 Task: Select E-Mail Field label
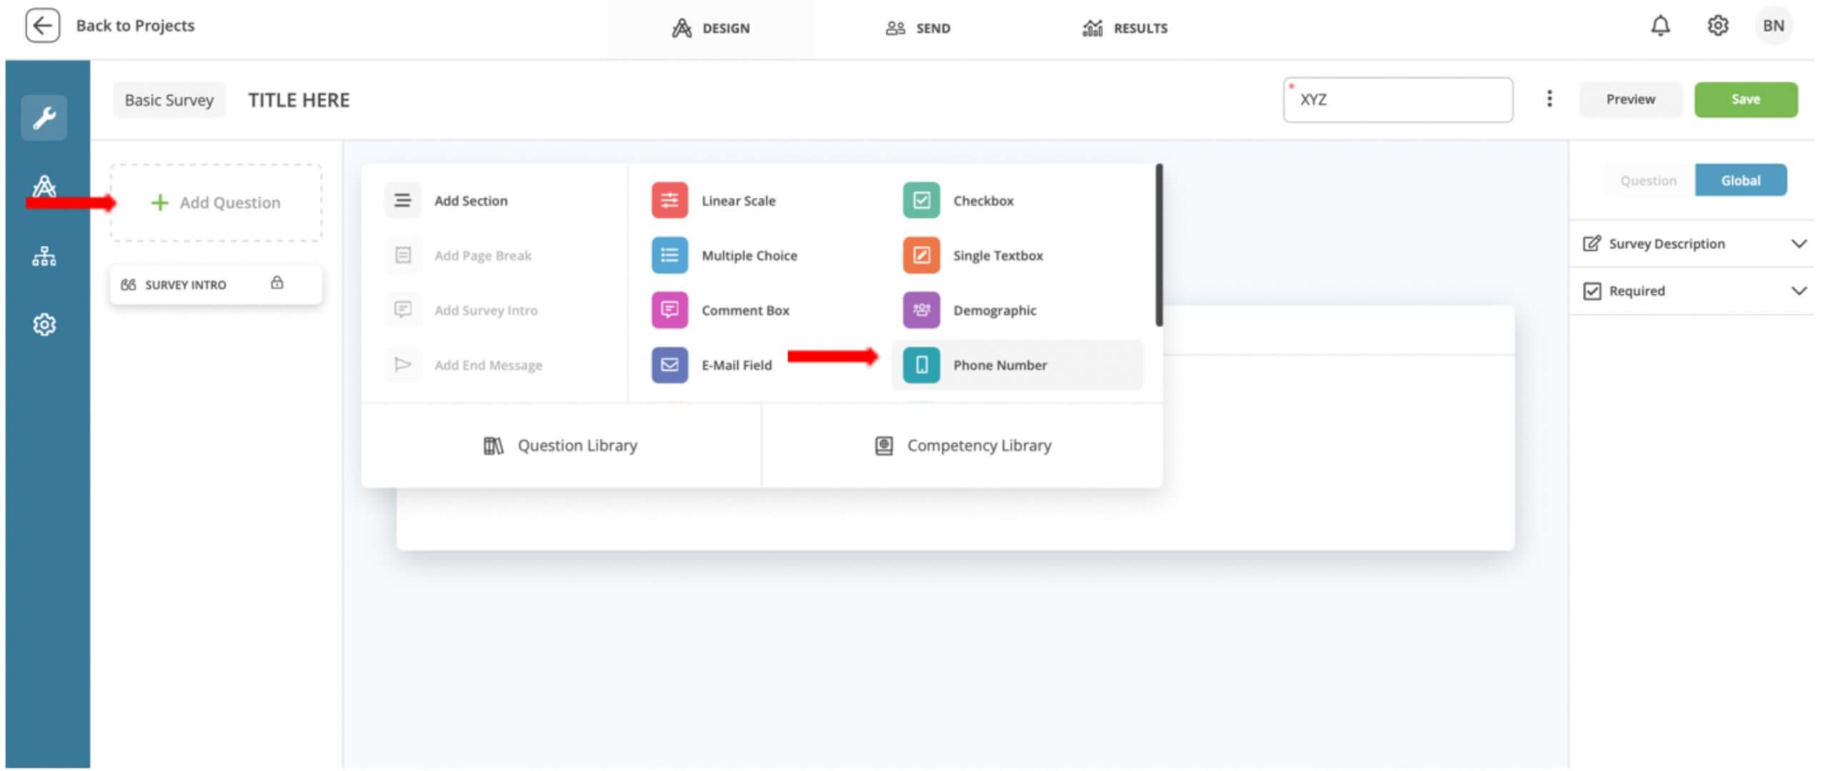[x=737, y=365]
